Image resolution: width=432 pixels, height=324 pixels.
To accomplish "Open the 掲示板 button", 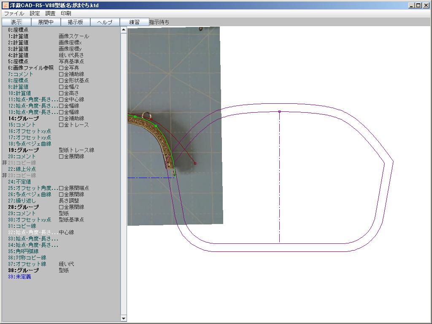I will pyautogui.click(x=76, y=22).
